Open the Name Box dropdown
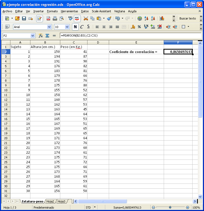 coord(33,35)
